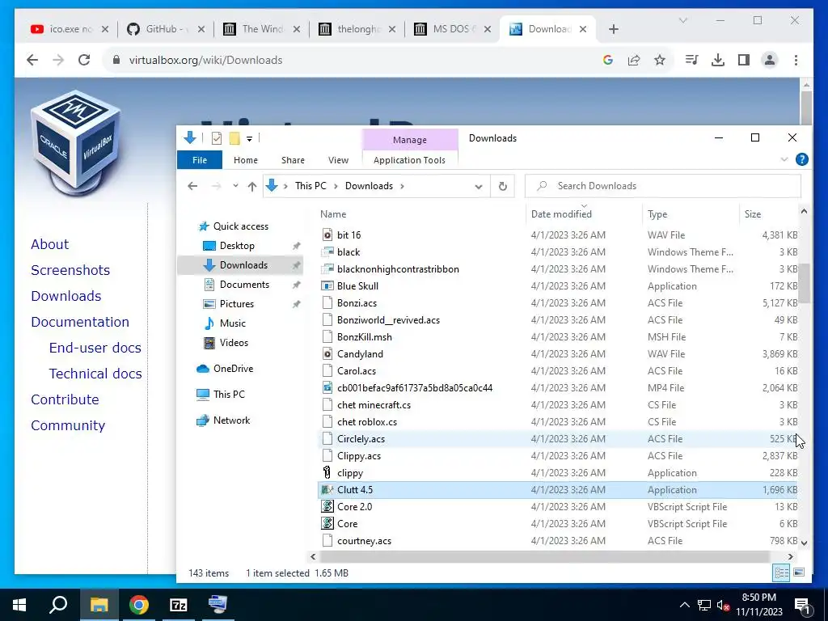
Task: Click Documentation link in sidebar
Action: 80,322
